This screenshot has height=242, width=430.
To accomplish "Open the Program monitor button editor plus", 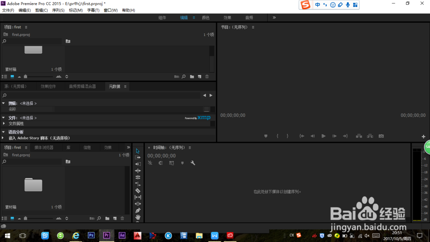I will [424, 137].
